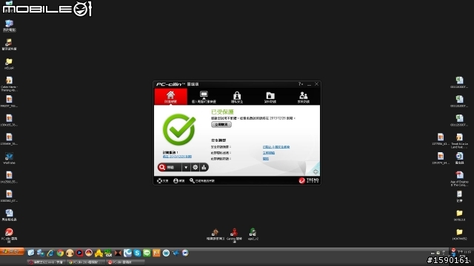
Task: Switch to the PC-cillin taskbar window button
Action: [x=125, y=262]
